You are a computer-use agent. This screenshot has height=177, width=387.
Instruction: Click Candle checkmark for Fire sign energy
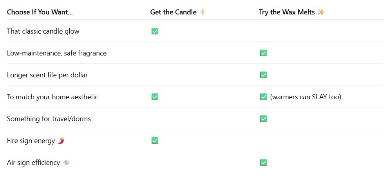coord(155,141)
